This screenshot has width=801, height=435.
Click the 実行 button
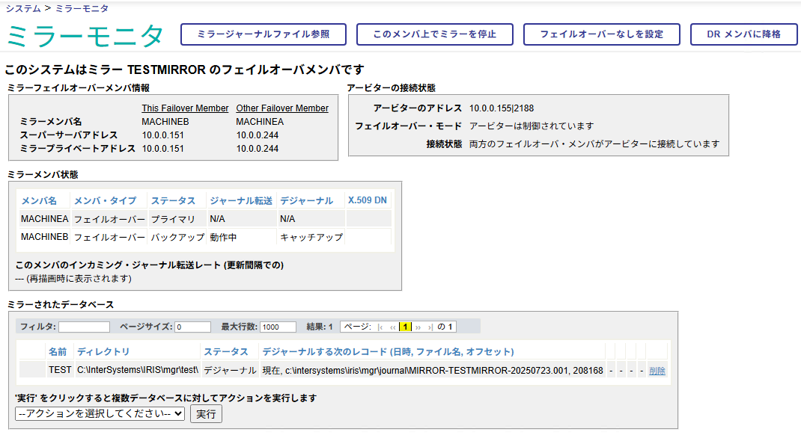pos(206,413)
